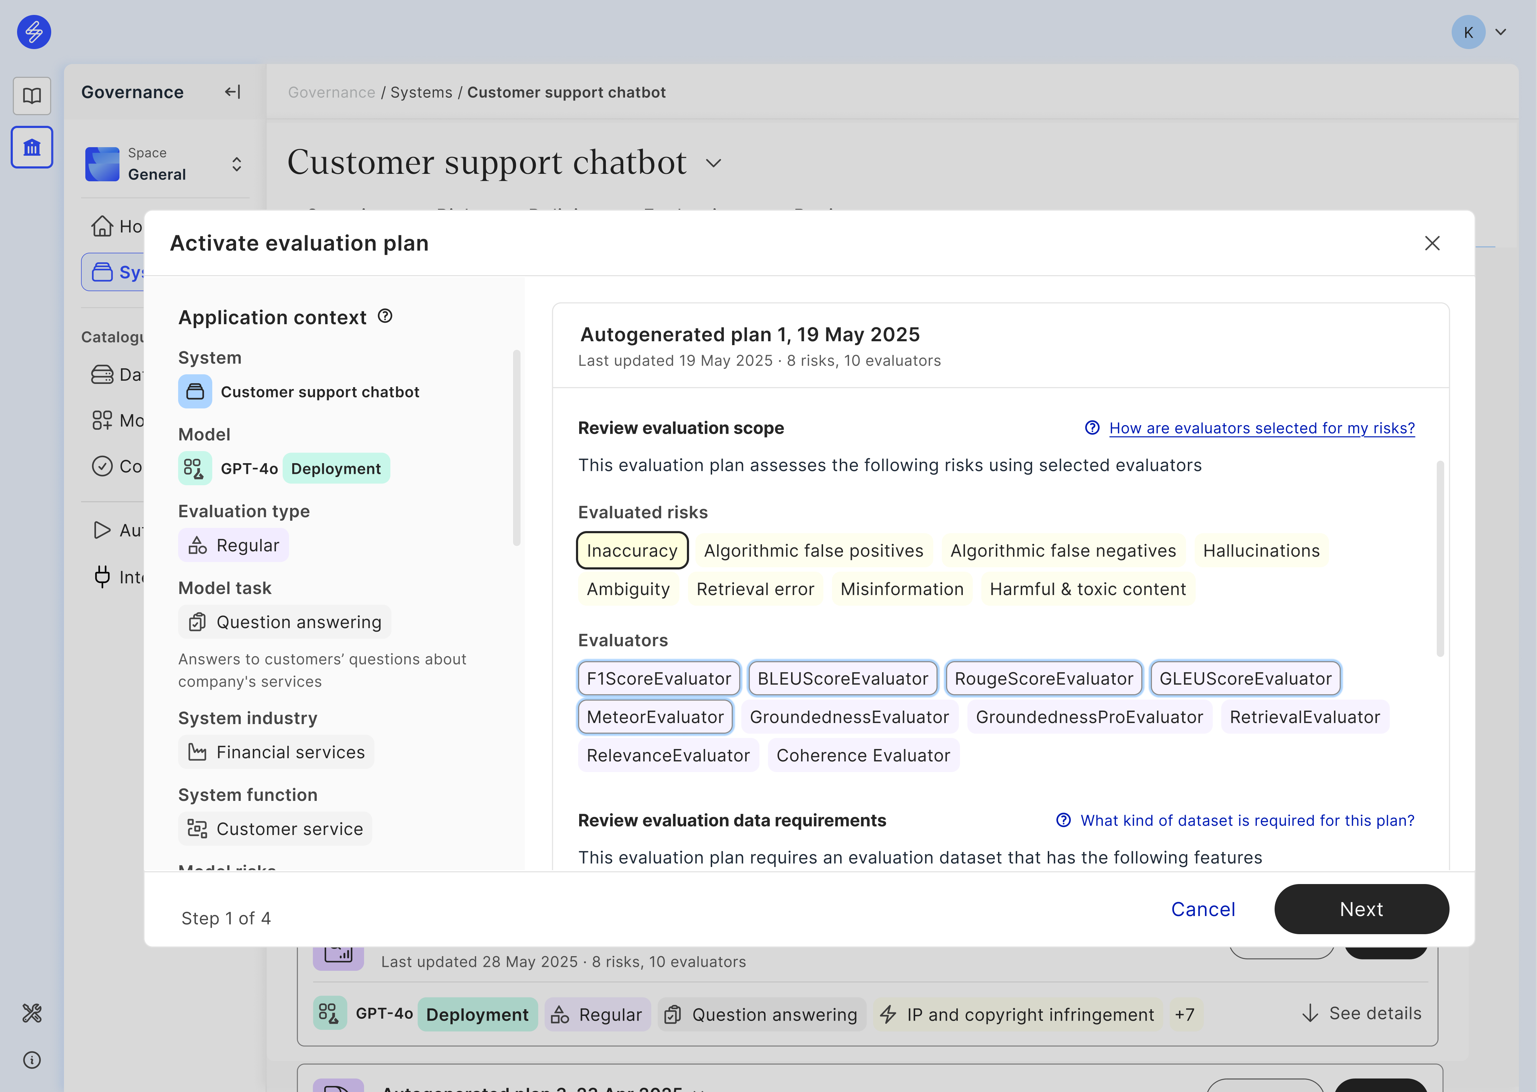
Task: Click the lightning bolt app logo
Action: [x=34, y=32]
